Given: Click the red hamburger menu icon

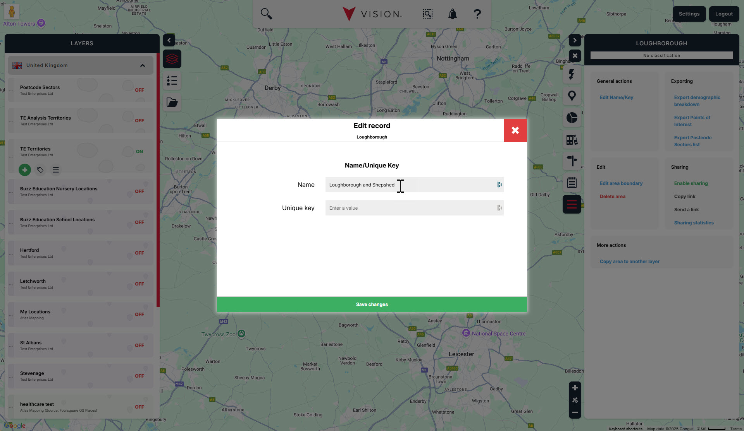Looking at the screenshot, I should pos(572,204).
